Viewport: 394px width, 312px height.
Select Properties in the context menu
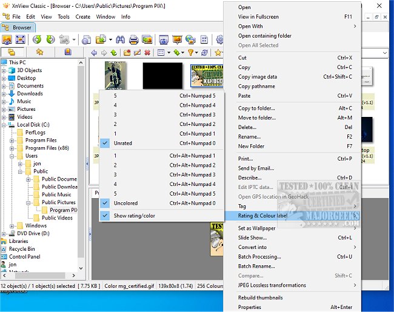pyautogui.click(x=251, y=307)
